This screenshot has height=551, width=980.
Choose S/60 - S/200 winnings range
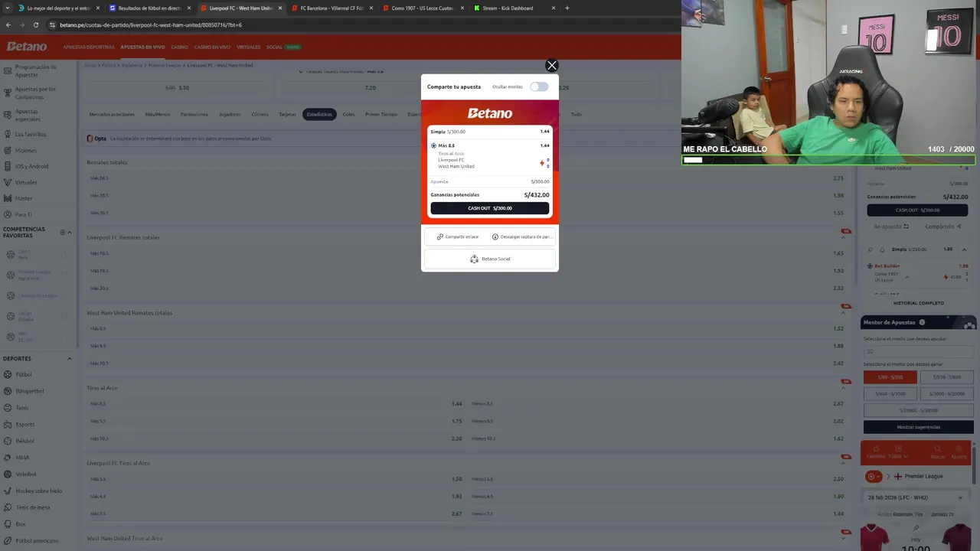890,377
